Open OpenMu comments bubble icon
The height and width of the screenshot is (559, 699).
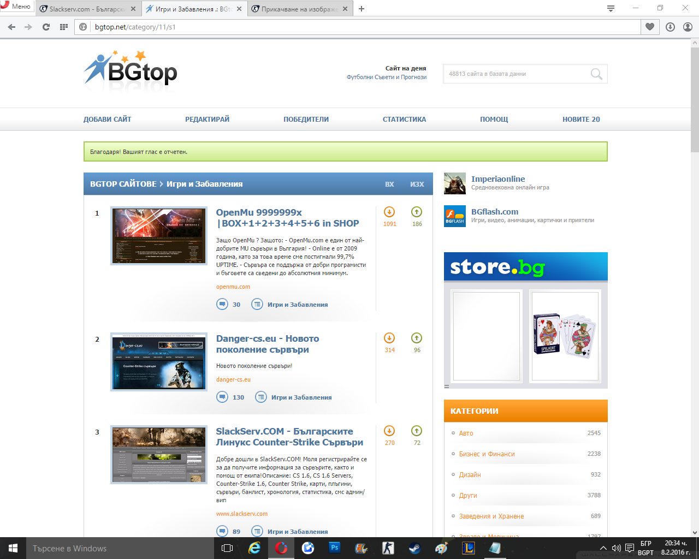222,304
